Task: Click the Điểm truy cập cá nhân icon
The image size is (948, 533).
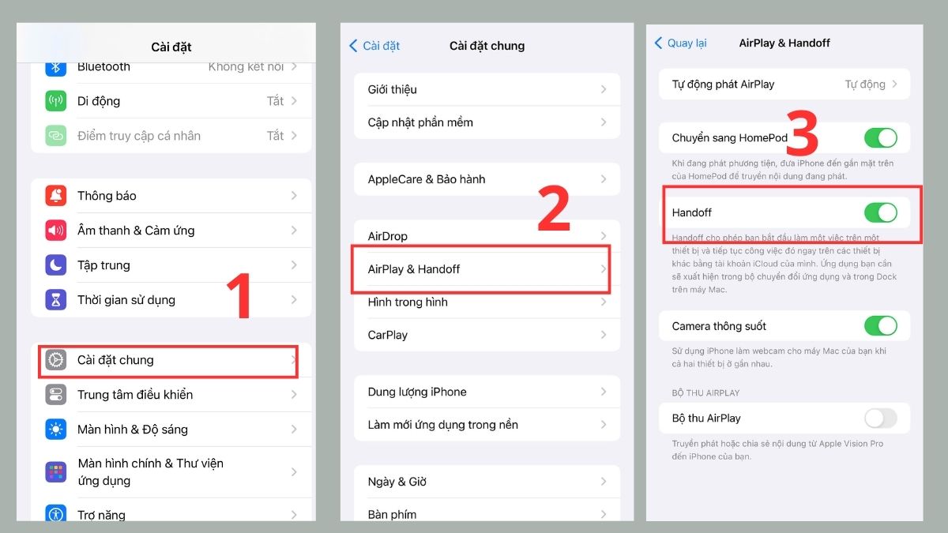Action: [x=56, y=135]
